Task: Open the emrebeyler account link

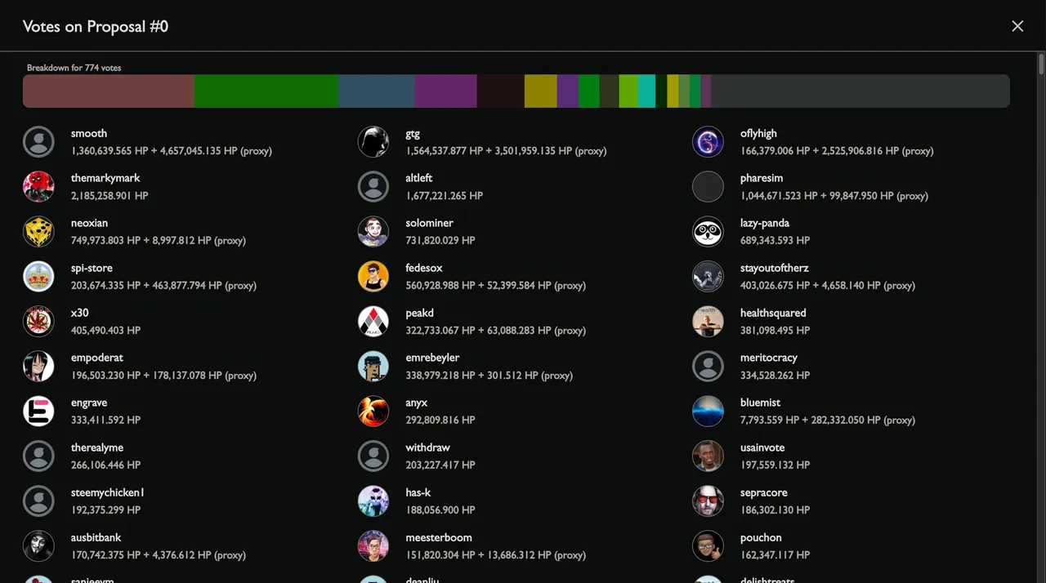Action: pos(432,358)
